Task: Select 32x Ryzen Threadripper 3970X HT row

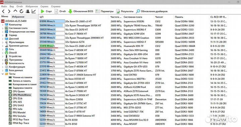Action: [x=134, y=26]
